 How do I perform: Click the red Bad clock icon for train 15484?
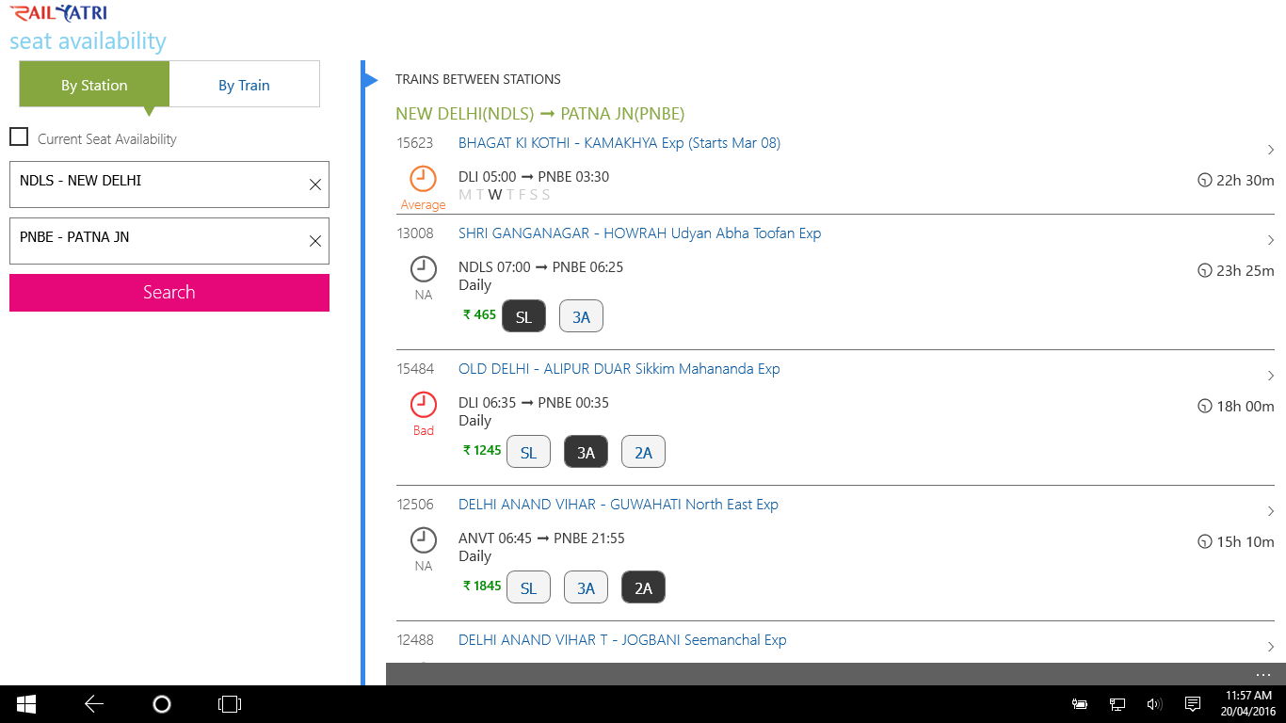point(424,405)
